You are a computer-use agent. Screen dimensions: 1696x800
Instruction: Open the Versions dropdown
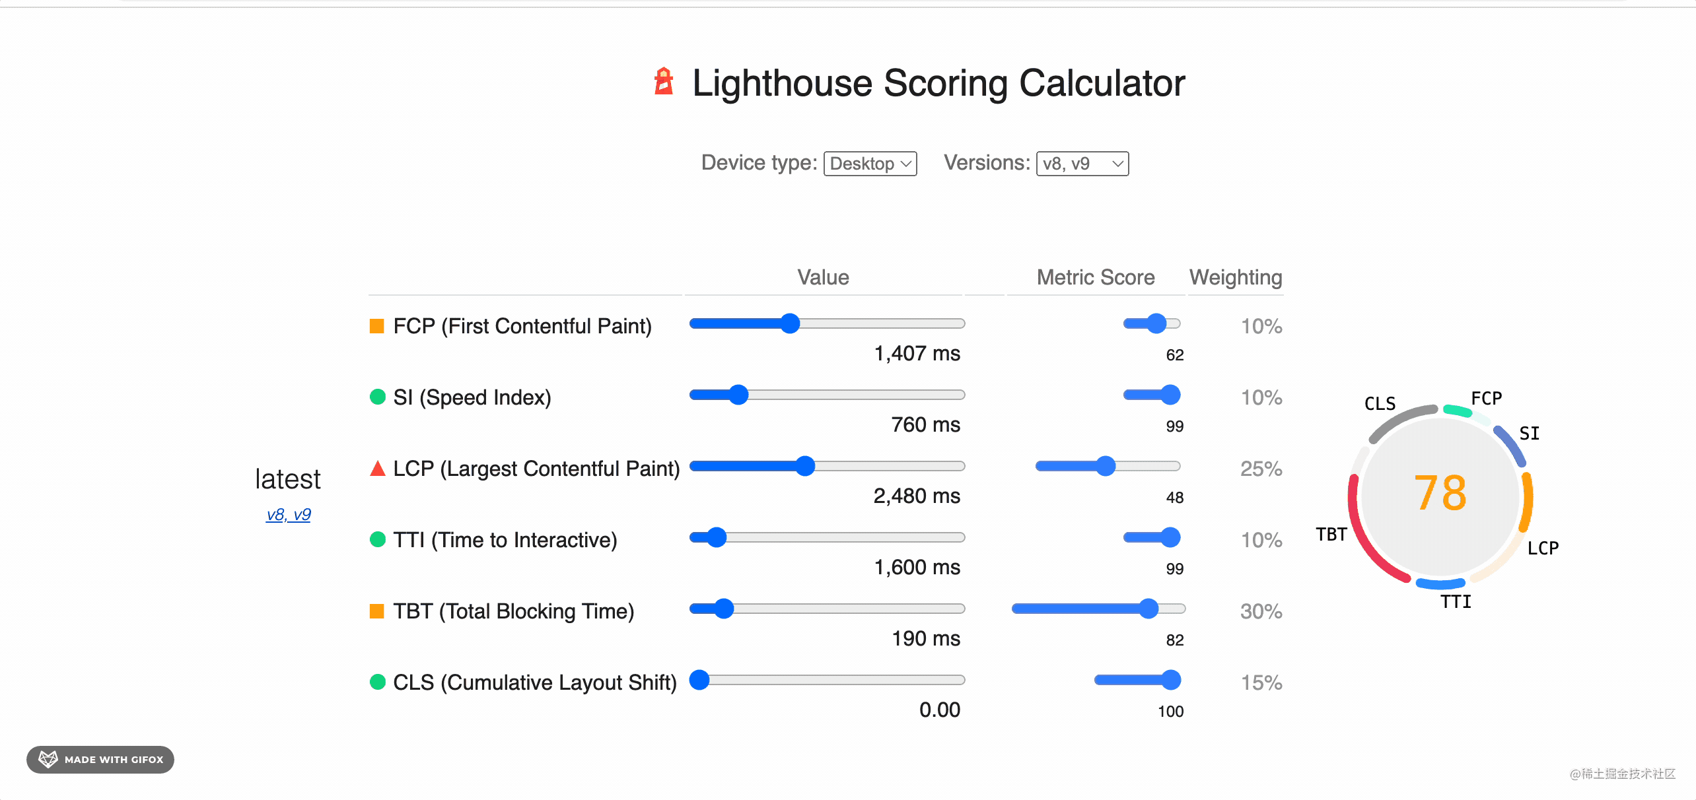click(x=1082, y=164)
